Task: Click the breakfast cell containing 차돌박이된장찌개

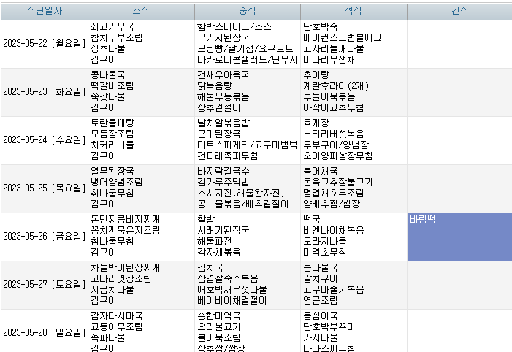Action: 141,284
